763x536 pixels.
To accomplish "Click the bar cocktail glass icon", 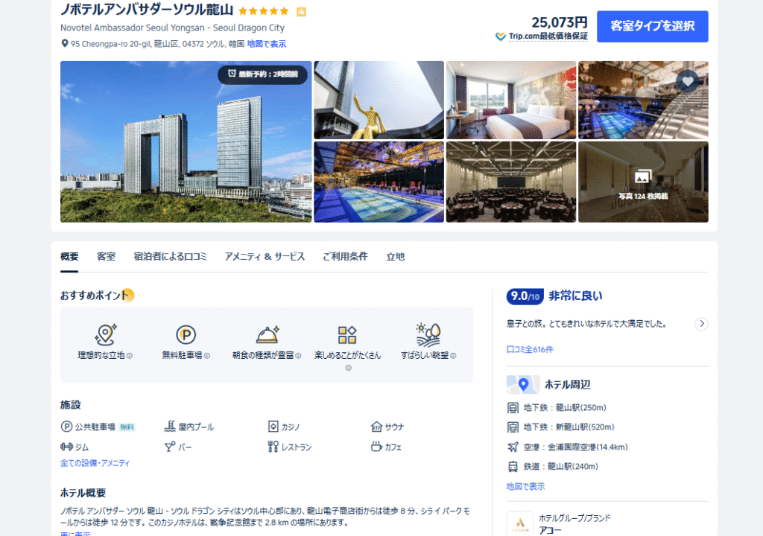I will 170,447.
